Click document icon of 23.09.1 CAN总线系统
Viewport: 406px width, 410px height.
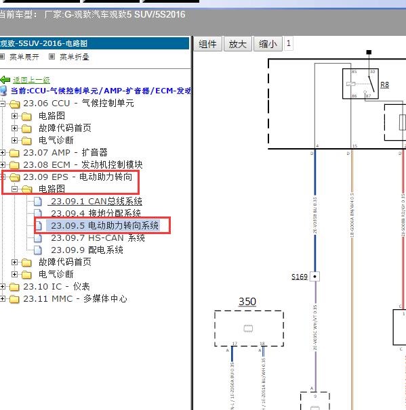pyautogui.click(x=38, y=202)
